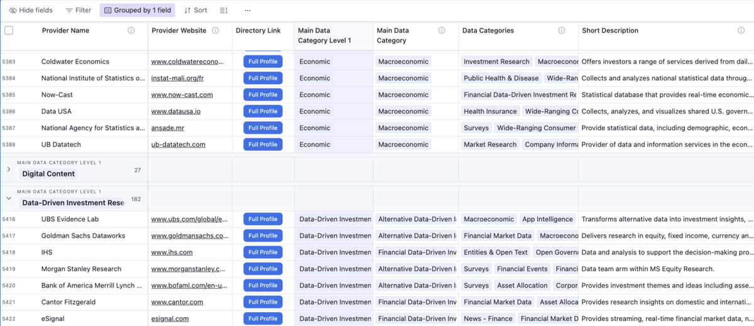Click row number 5418
Image resolution: width=754 pixels, height=326 pixels.
coord(9,253)
